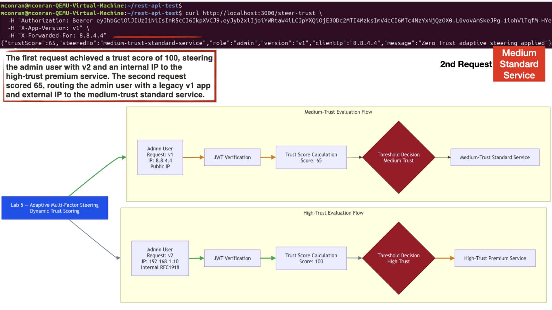Click the explanation paragraph about first request
The width and height of the screenshot is (552, 310).
tap(110, 76)
